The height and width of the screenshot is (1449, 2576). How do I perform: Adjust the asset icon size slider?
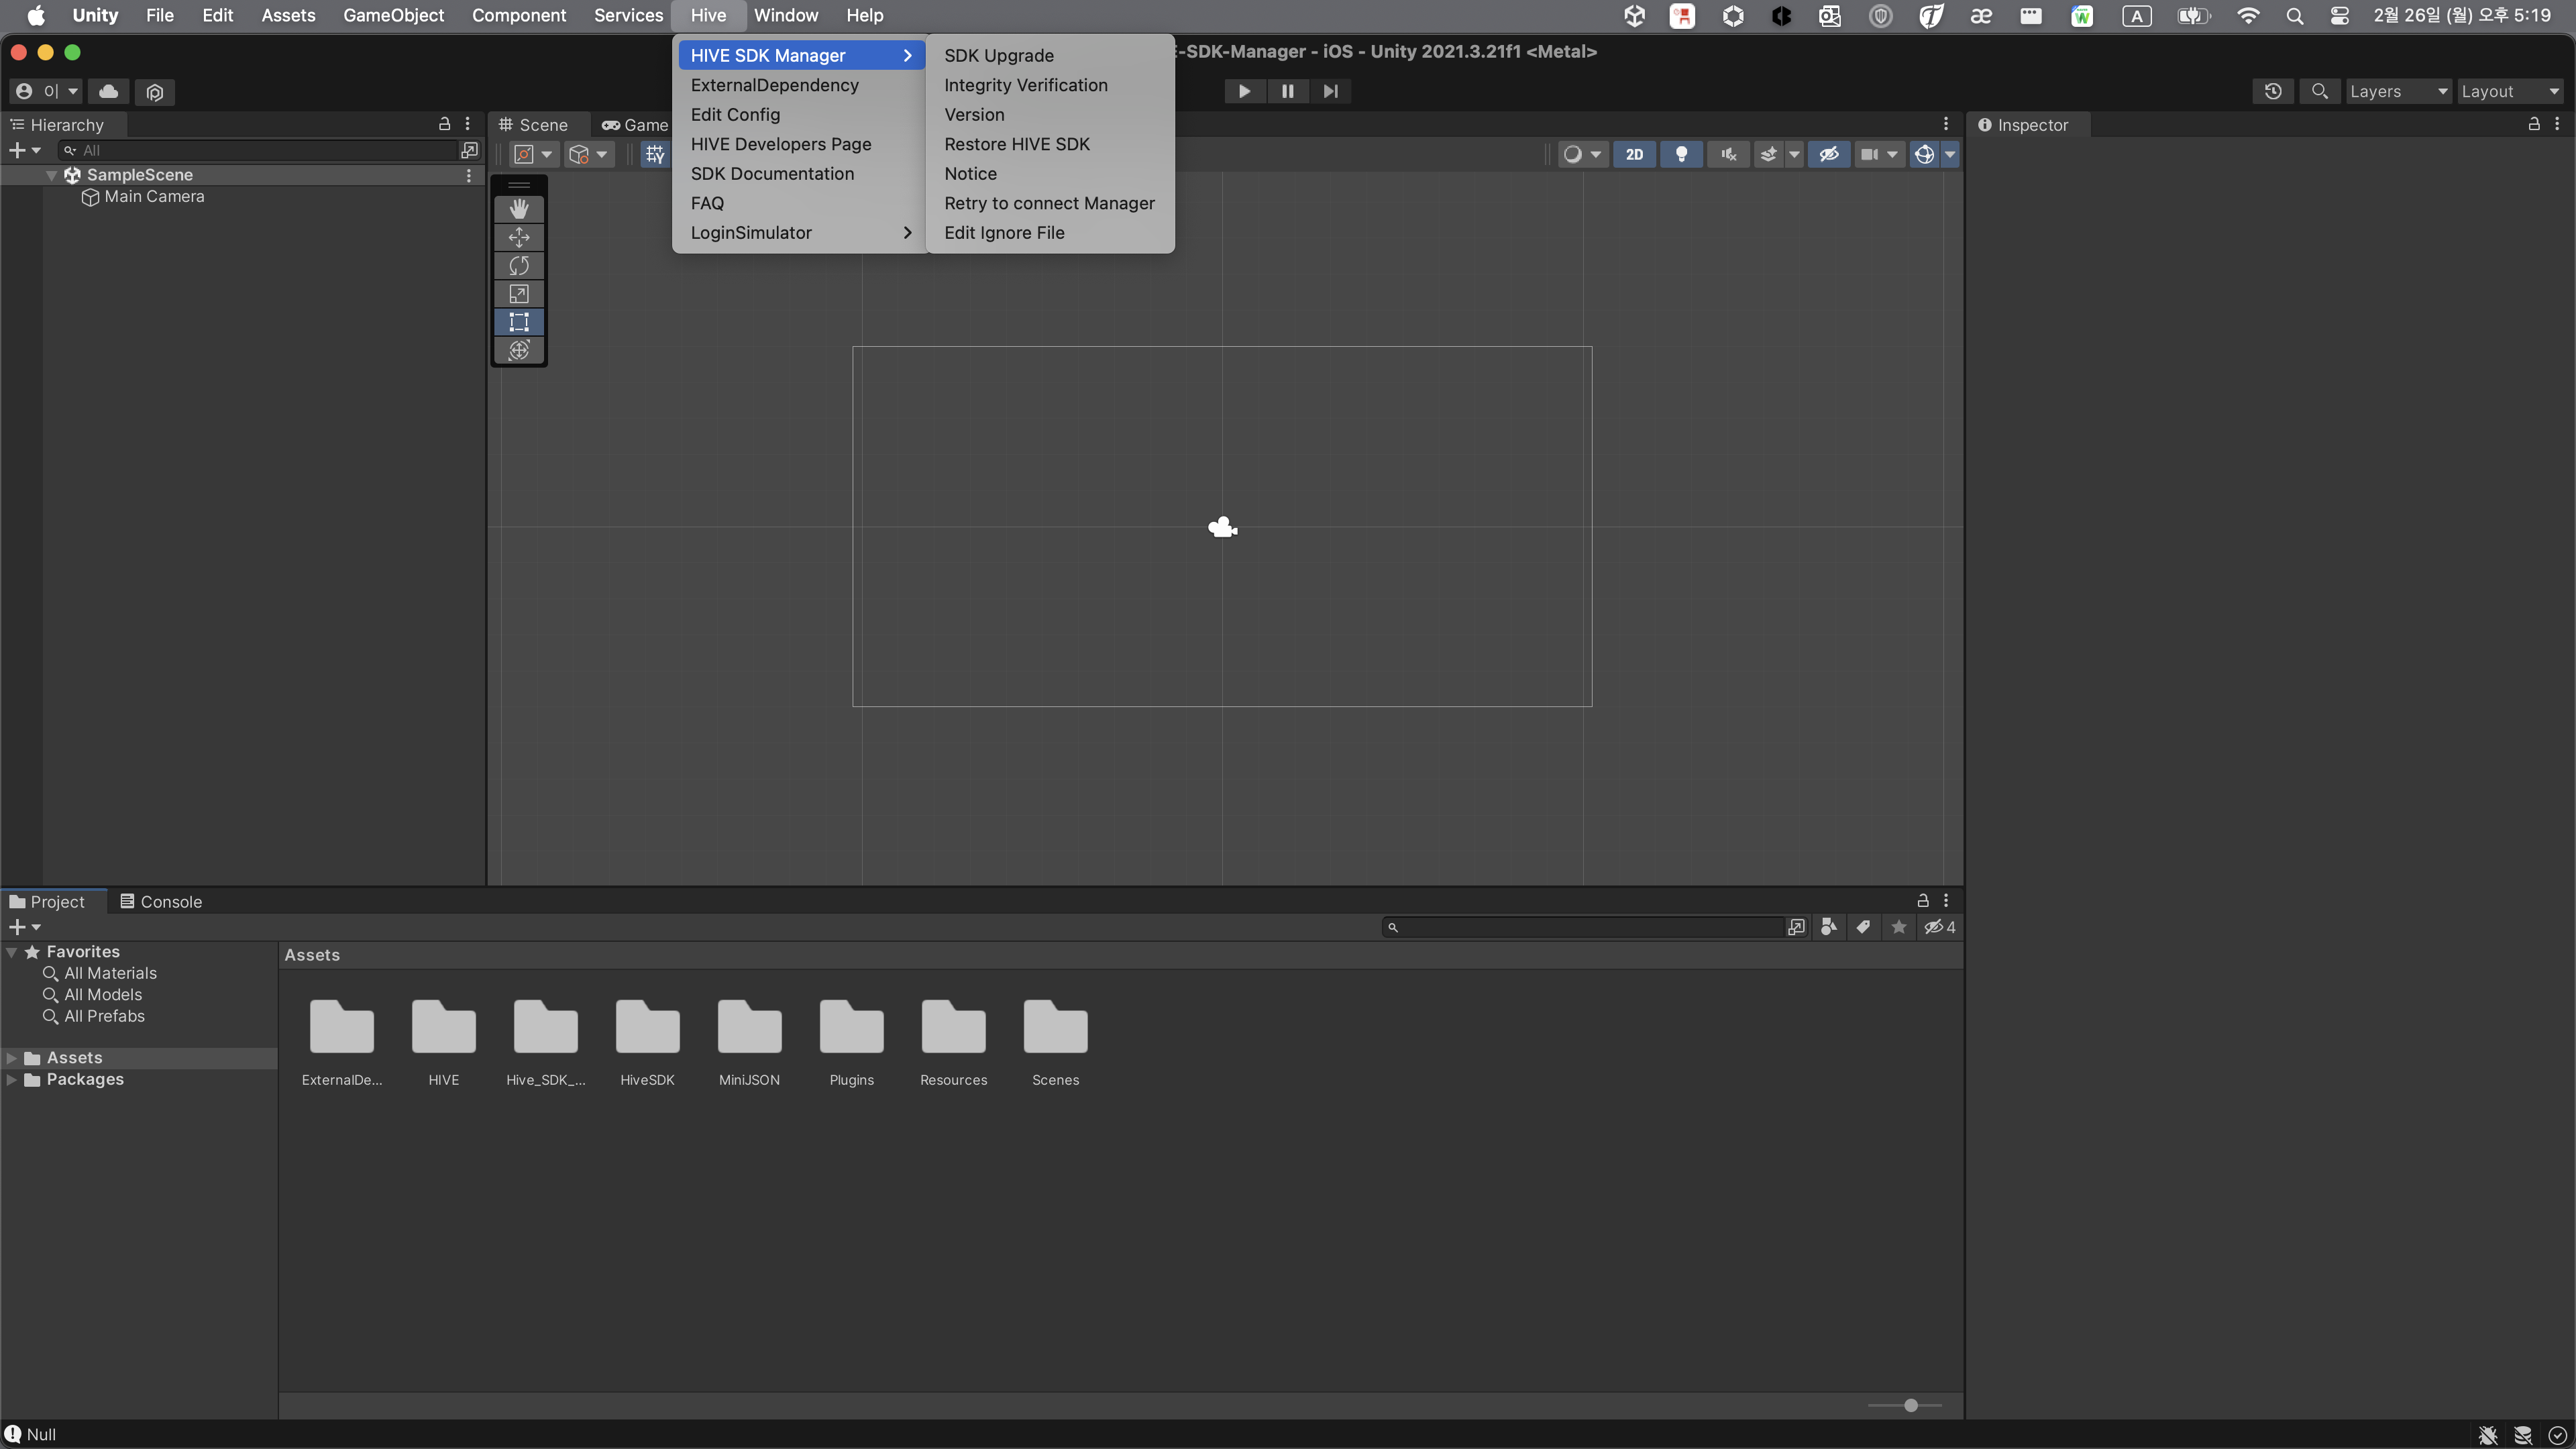(x=1910, y=1405)
